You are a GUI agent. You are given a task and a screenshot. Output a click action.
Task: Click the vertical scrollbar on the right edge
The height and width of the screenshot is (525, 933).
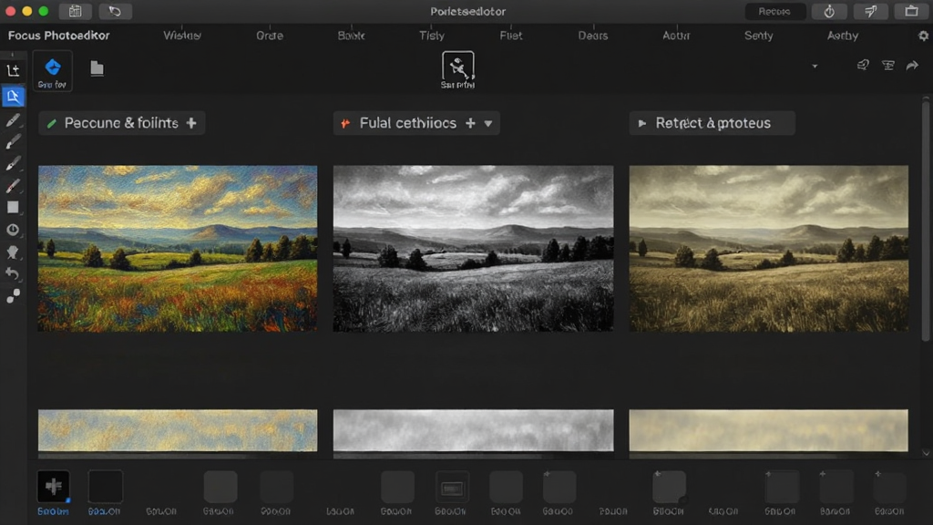coord(926,221)
